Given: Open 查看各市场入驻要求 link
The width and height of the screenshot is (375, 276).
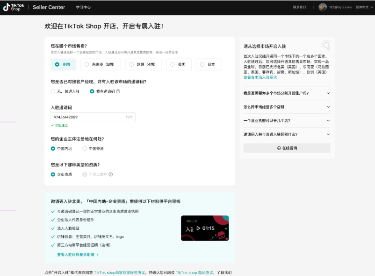Looking at the screenshot, I should 260,77.
